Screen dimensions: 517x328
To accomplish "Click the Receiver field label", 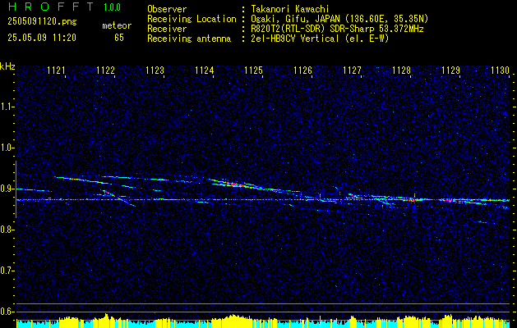I will click(x=167, y=29).
